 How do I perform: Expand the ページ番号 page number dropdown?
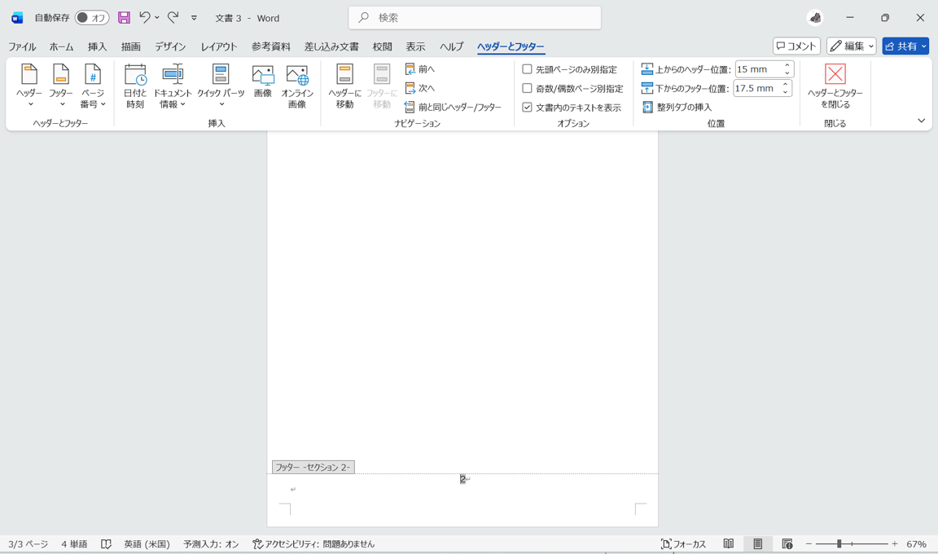coord(93,86)
